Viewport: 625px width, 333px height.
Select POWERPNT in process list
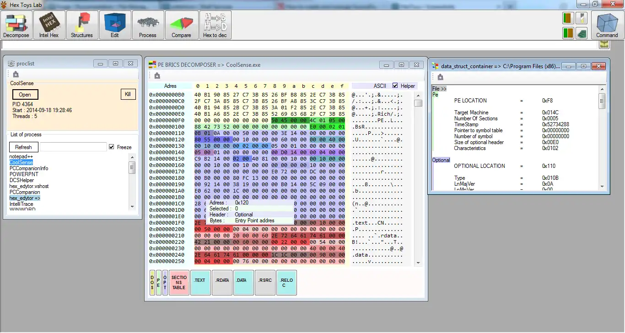tap(24, 174)
